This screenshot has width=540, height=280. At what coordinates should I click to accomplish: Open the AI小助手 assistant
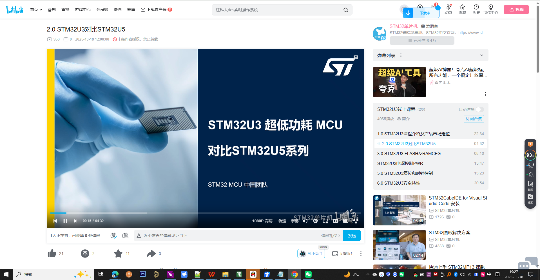[x=311, y=254]
